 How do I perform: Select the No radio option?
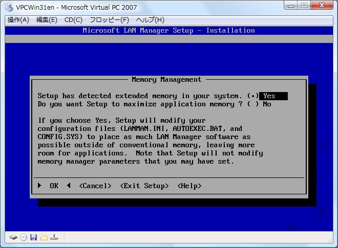(259, 104)
